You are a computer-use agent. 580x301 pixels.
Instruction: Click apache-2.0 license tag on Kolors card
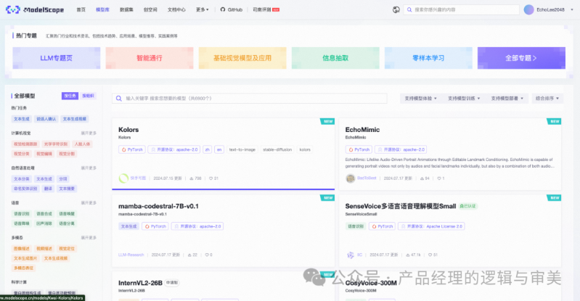point(174,149)
